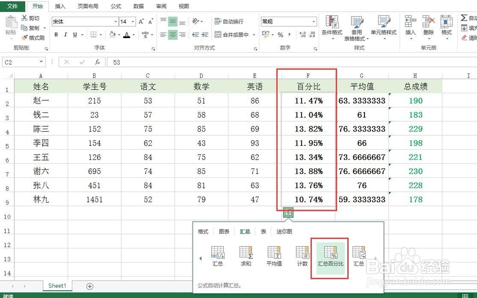Viewport: 477px width, 298px height.
Task: Decrease indent icon
Action: [x=195, y=35]
